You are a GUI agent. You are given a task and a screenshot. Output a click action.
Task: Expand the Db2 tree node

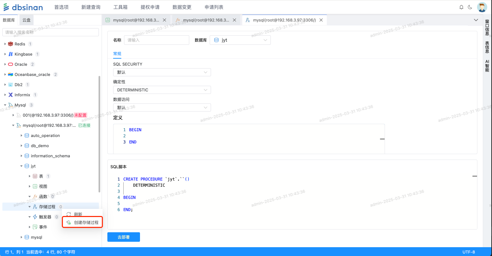(x=5, y=85)
